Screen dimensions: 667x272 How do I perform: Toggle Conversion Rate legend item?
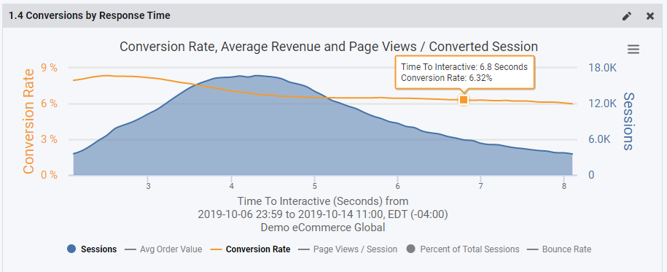pyautogui.click(x=251, y=249)
